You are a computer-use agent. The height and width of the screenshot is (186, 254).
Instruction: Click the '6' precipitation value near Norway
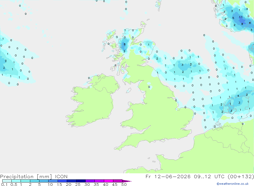pyautogui.click(x=250, y=23)
